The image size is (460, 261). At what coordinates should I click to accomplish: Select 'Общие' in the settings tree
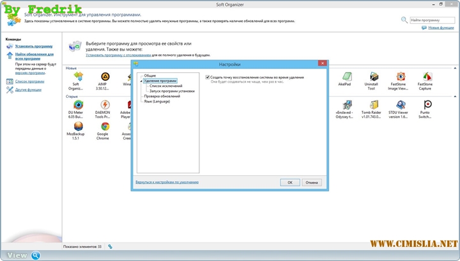pyautogui.click(x=149, y=76)
